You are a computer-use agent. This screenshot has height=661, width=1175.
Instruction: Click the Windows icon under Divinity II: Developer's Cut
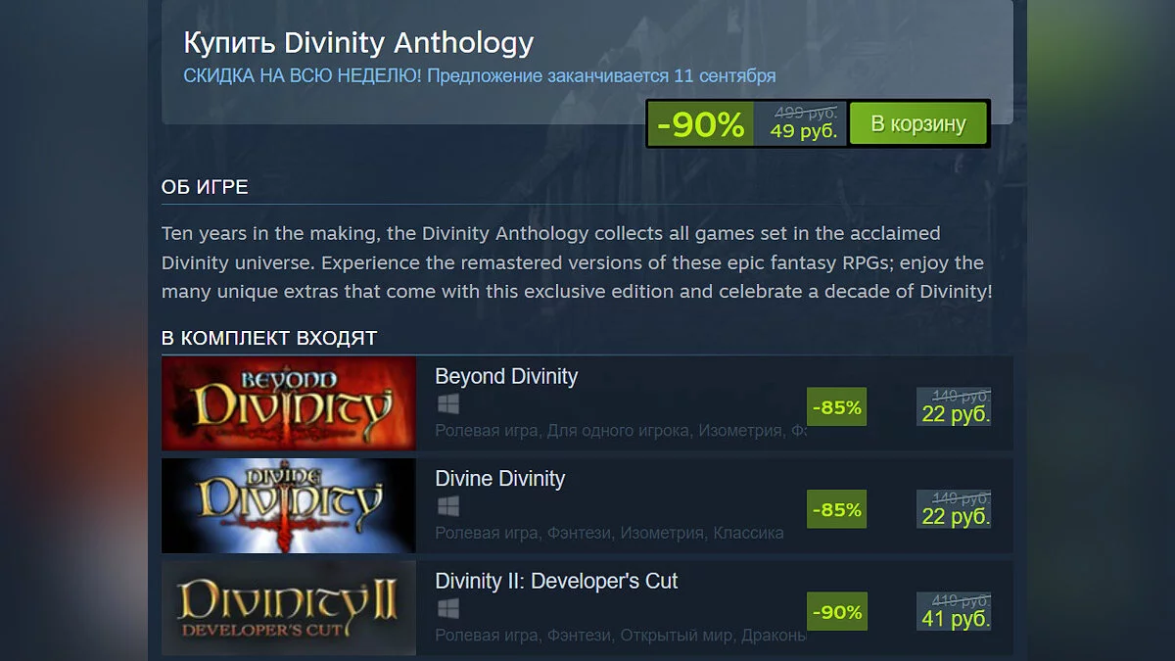coord(447,608)
